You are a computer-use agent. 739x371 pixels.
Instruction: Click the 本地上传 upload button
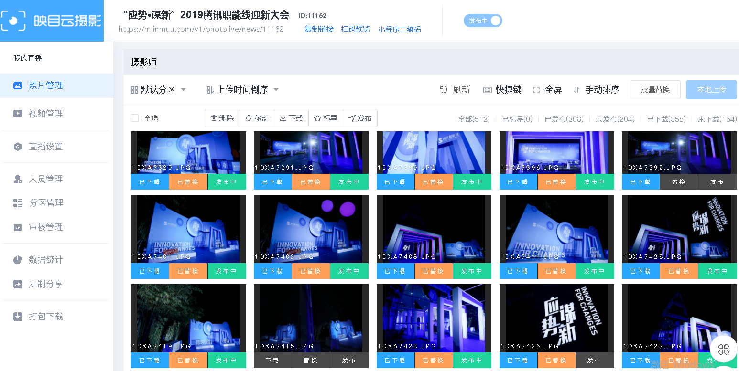pos(711,90)
